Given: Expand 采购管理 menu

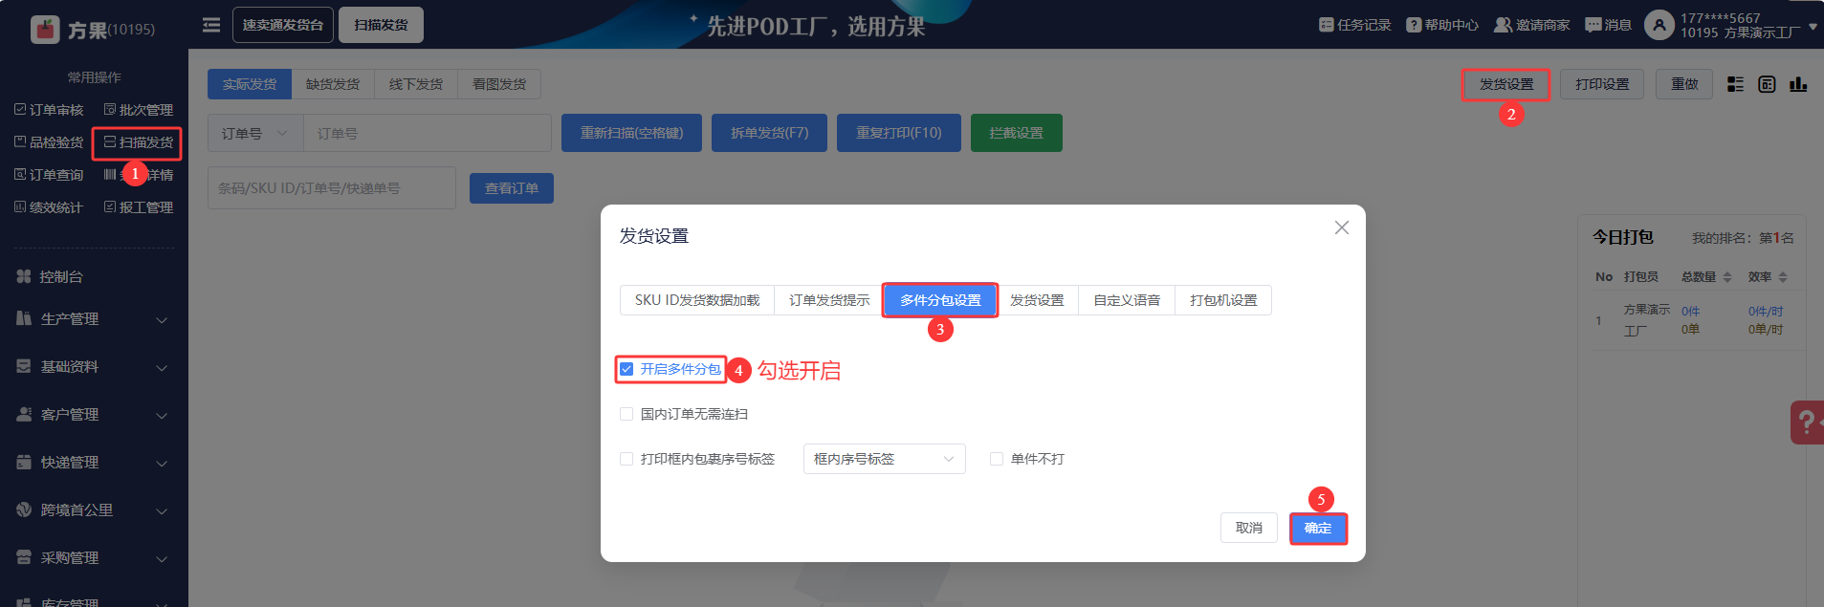Looking at the screenshot, I should point(94,558).
